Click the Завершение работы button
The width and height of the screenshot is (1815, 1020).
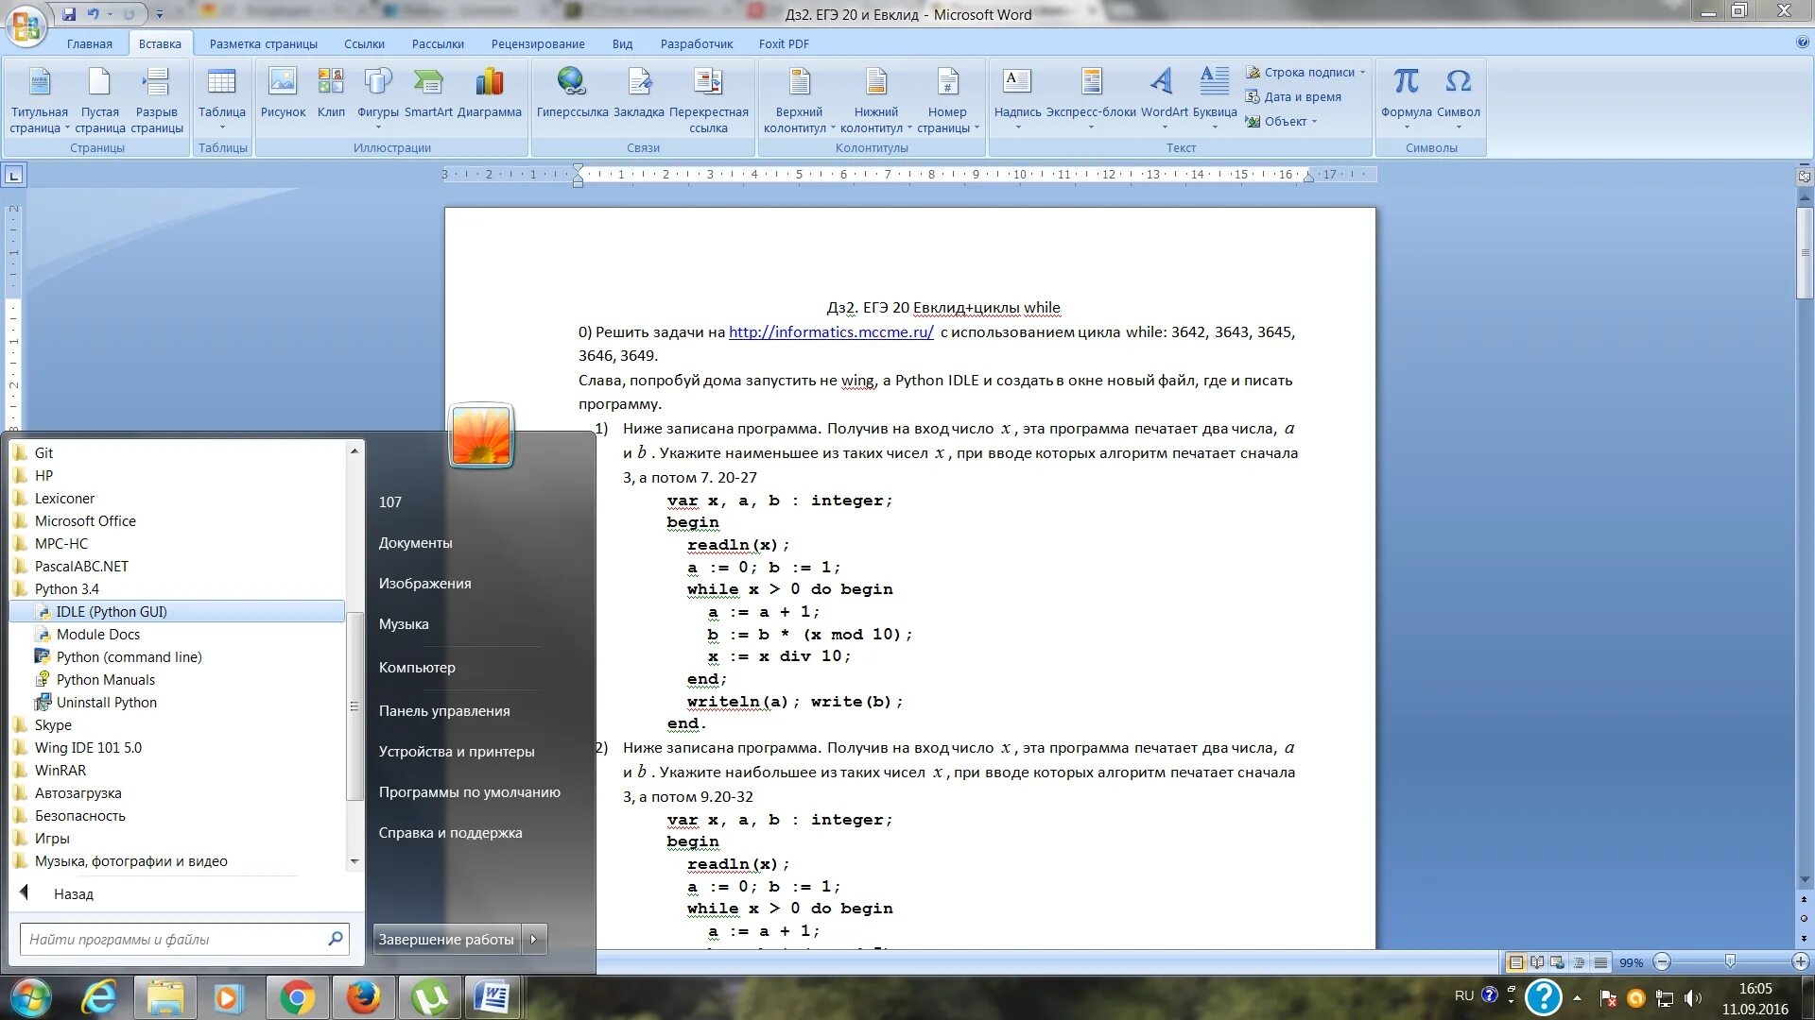pyautogui.click(x=446, y=939)
